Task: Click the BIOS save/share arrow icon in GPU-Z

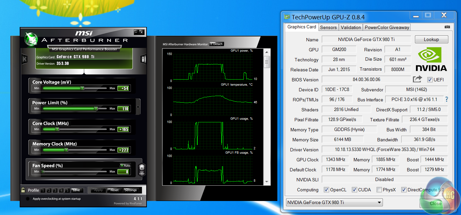Action: point(418,79)
